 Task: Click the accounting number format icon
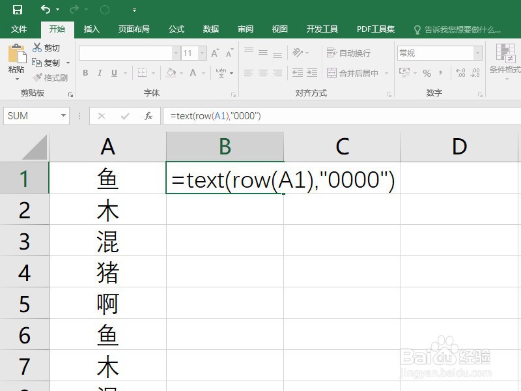click(x=404, y=73)
